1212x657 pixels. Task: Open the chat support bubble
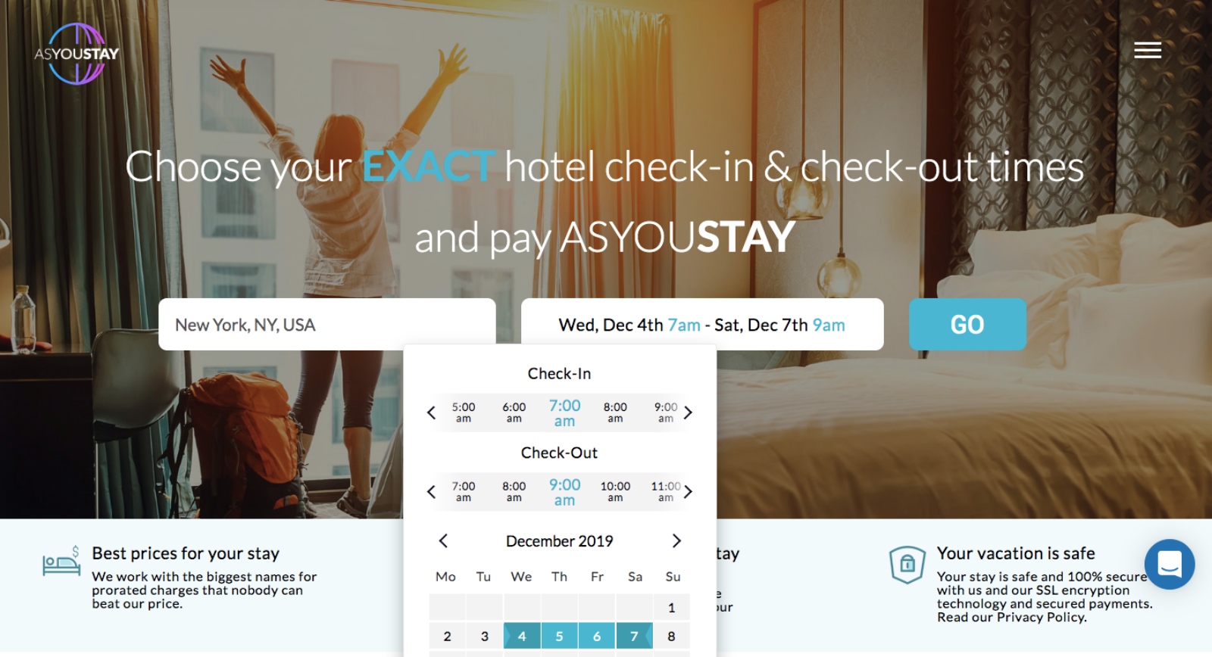[1170, 564]
